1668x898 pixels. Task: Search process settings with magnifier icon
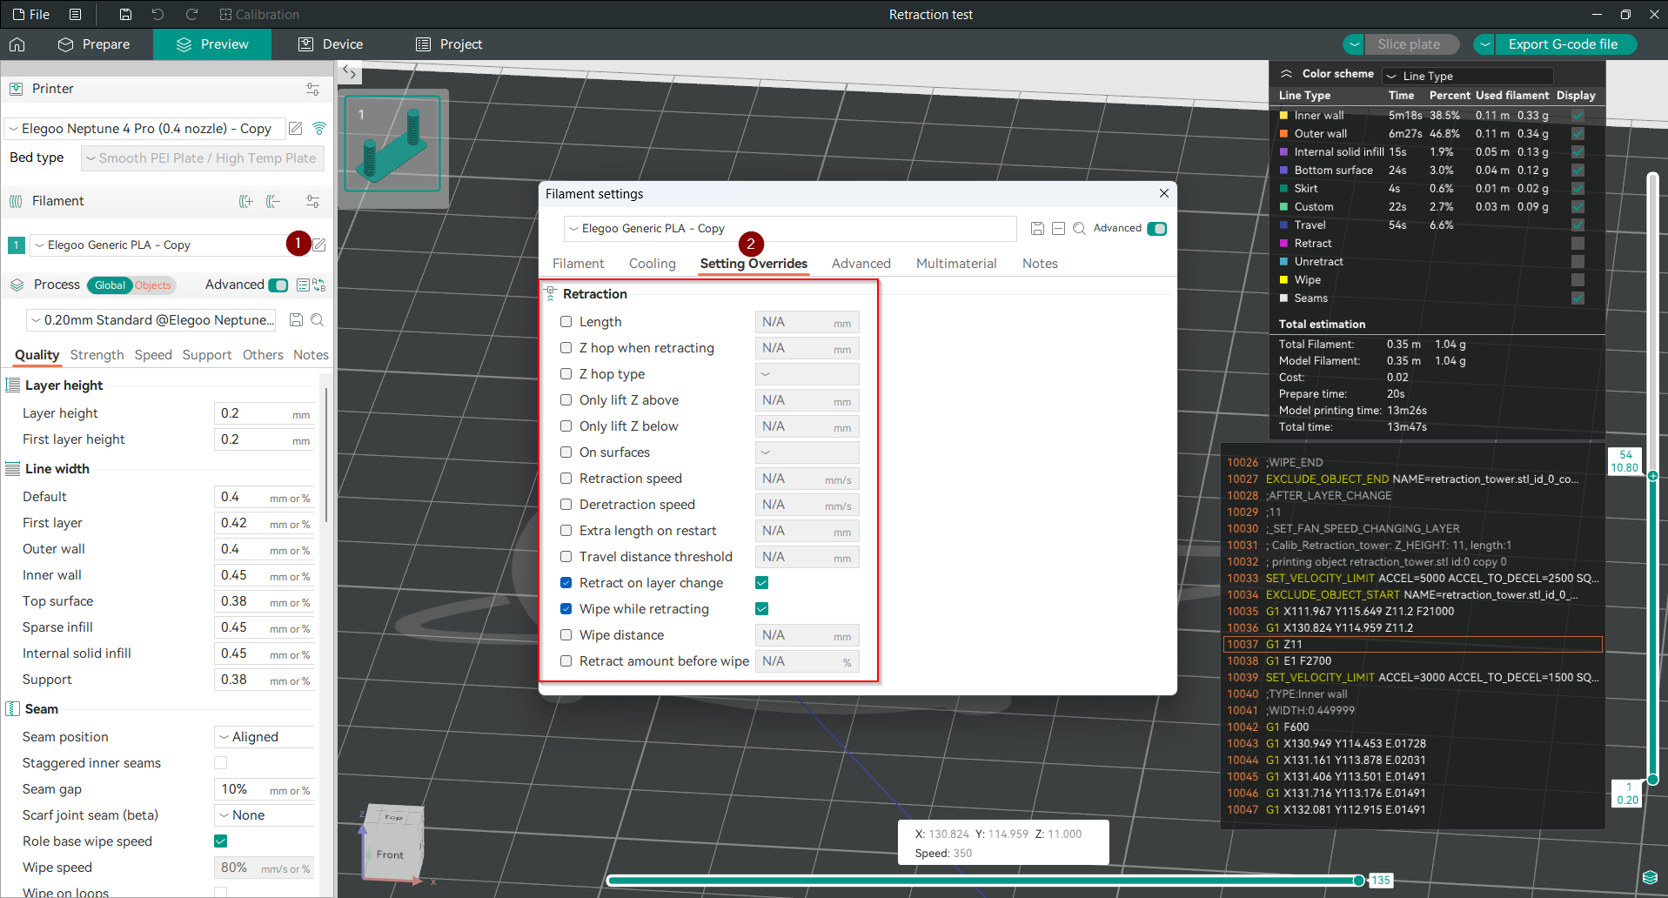pos(318,320)
